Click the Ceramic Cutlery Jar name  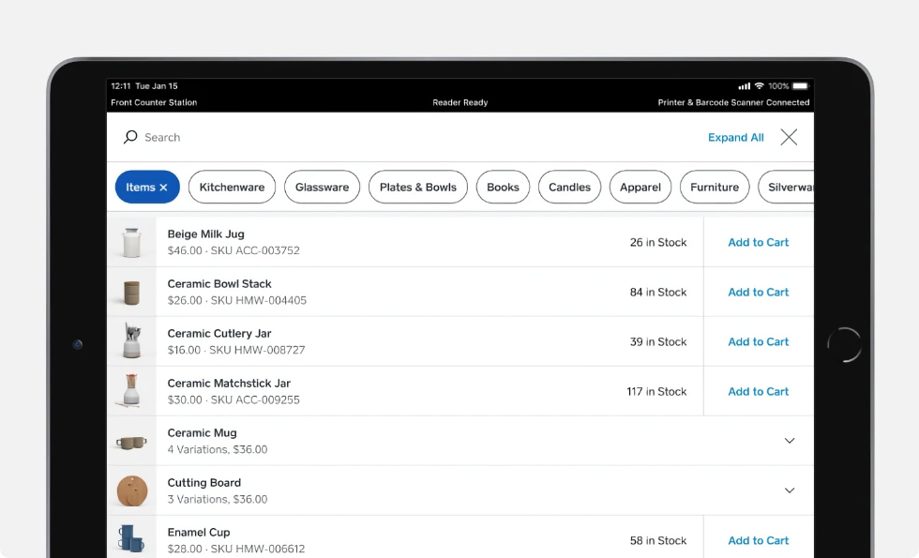point(219,334)
